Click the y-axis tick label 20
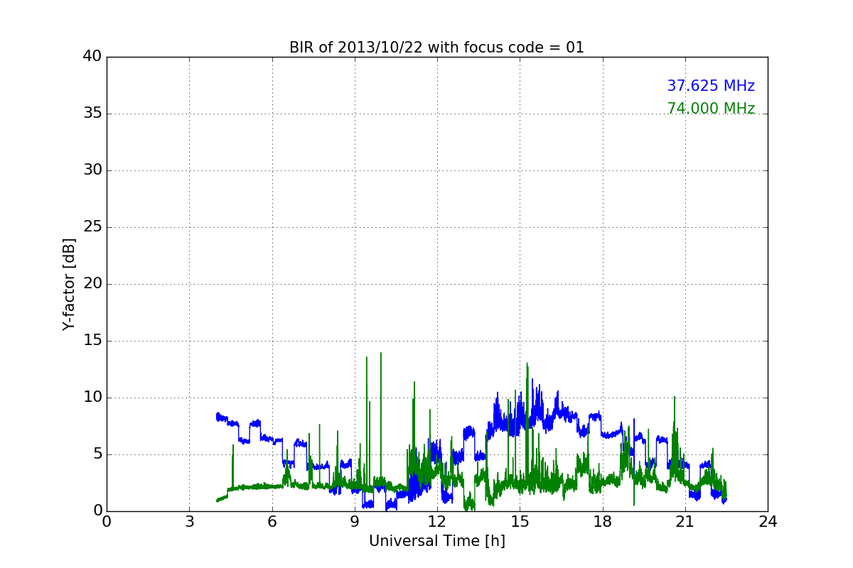 coord(92,284)
